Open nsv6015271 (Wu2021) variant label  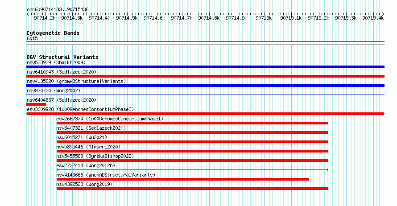click(x=82, y=137)
